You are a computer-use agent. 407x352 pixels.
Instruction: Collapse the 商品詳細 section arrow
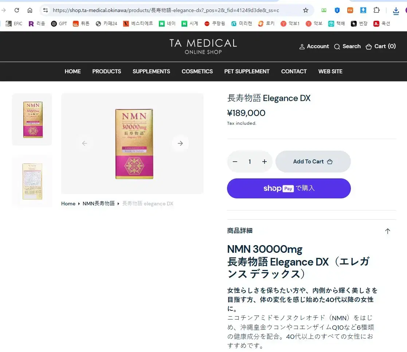coord(387,231)
